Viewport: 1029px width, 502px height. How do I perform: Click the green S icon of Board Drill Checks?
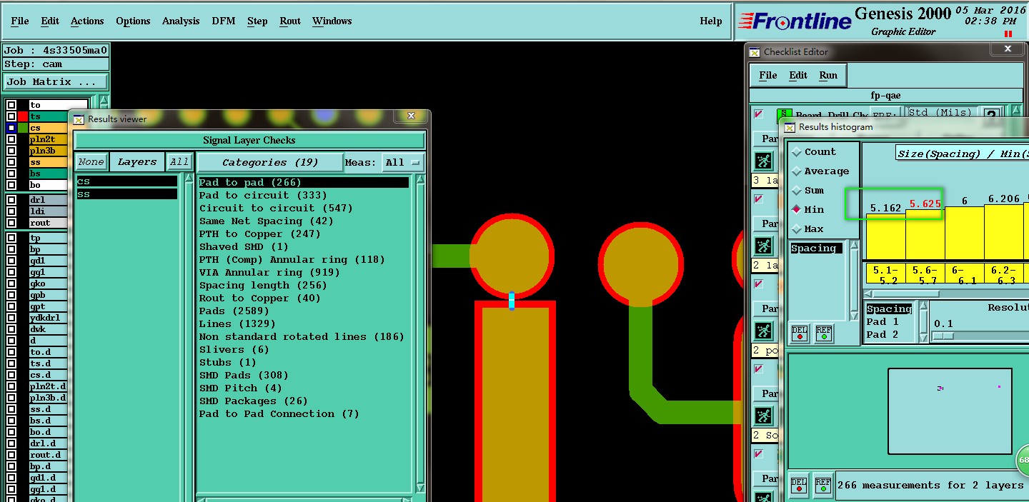(x=785, y=114)
